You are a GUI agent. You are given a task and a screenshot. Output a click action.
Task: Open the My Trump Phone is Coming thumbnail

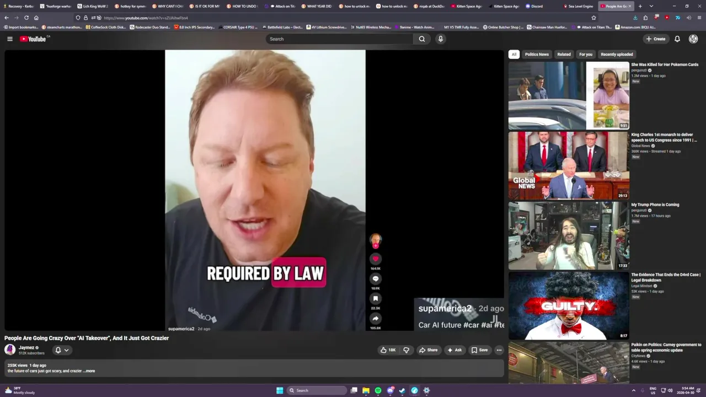click(x=569, y=235)
